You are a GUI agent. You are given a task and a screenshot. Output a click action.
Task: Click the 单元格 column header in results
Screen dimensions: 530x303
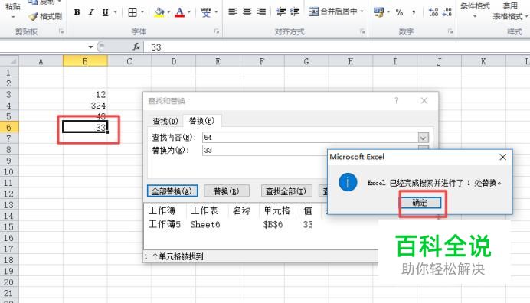coord(276,210)
